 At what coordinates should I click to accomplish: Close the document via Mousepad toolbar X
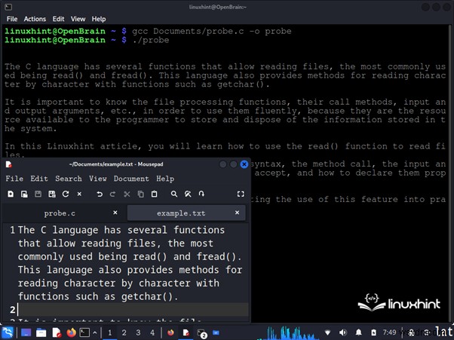[79, 194]
